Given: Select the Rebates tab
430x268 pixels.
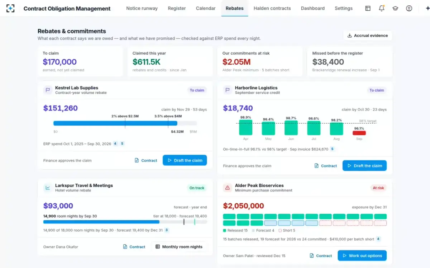Looking at the screenshot, I should coord(235,8).
